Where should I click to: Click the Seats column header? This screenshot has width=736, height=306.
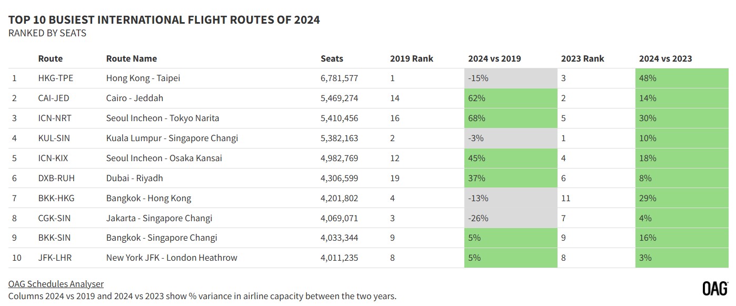point(332,58)
